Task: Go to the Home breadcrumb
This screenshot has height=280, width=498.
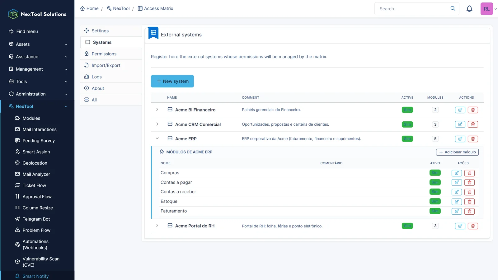Action: point(89,8)
